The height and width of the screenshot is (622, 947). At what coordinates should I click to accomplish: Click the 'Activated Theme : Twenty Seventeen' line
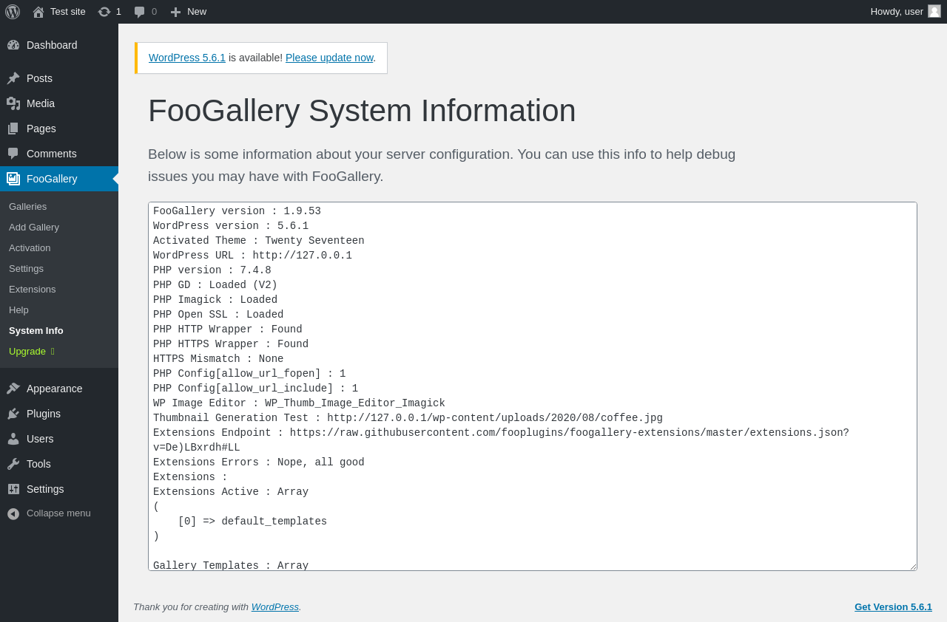(x=259, y=241)
